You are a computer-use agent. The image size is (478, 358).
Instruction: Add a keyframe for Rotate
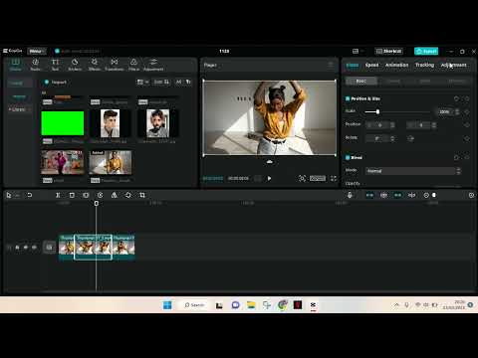[x=467, y=138]
